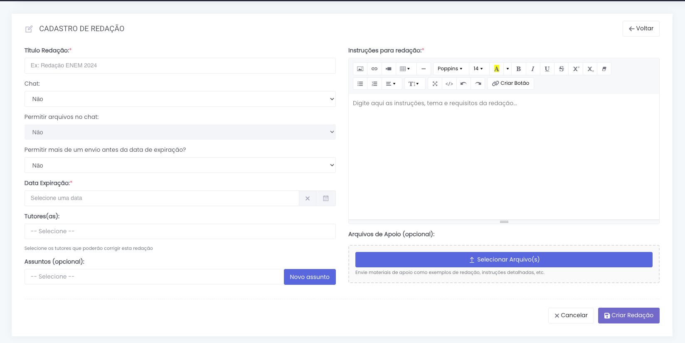The image size is (685, 343).
Task: Open the paragraph alignment menu
Action: coord(391,84)
